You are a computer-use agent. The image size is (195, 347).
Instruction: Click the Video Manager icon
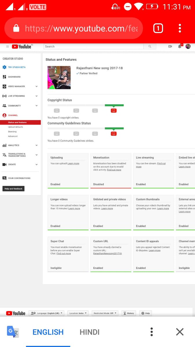pos(4,86)
